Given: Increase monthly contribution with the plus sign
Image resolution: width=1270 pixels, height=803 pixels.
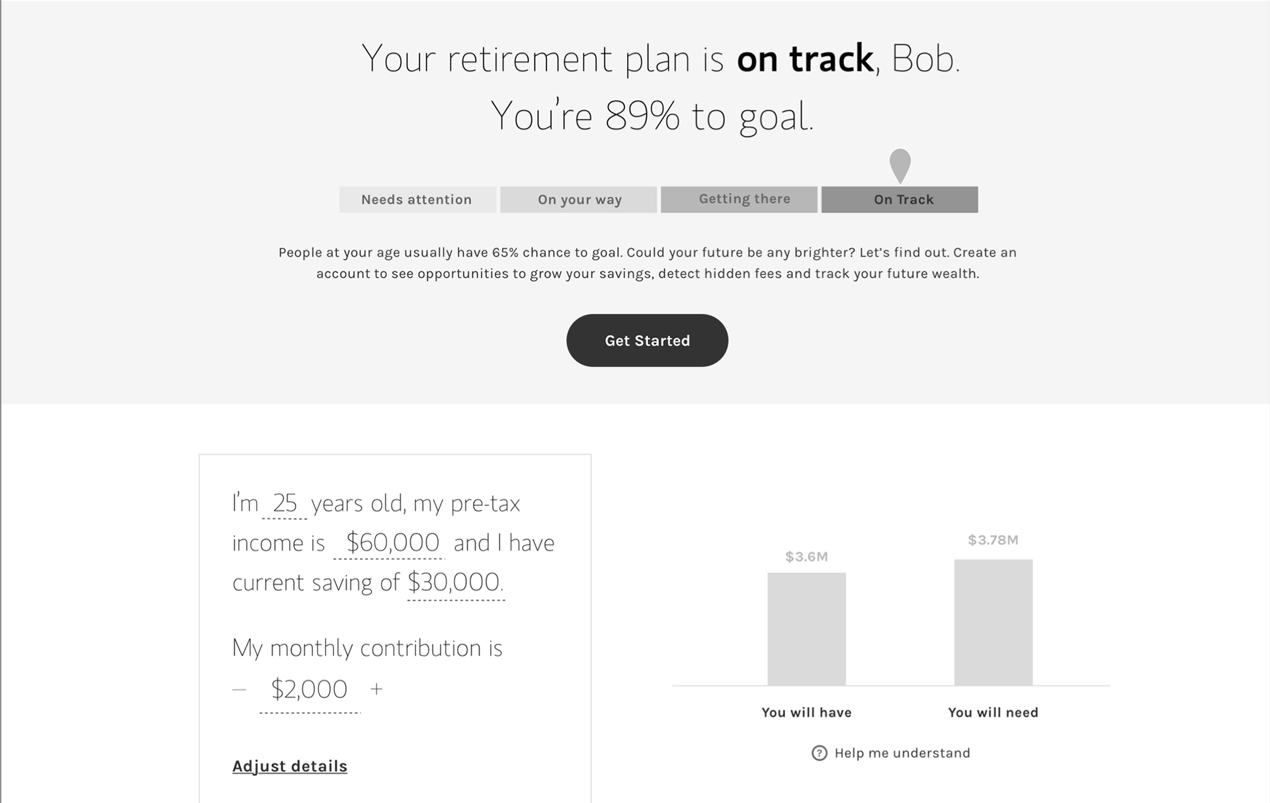Looking at the screenshot, I should 376,689.
